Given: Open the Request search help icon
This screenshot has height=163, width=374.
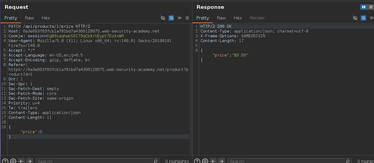Looking at the screenshot, I should pos(5,161).
